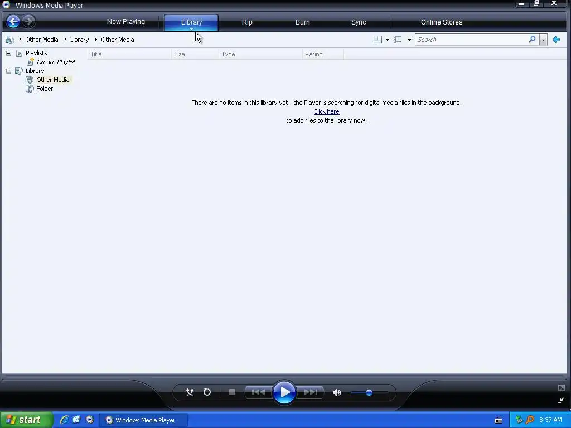The width and height of the screenshot is (571, 428).
Task: Click the grayed Forward arrow button
Action: point(28,21)
